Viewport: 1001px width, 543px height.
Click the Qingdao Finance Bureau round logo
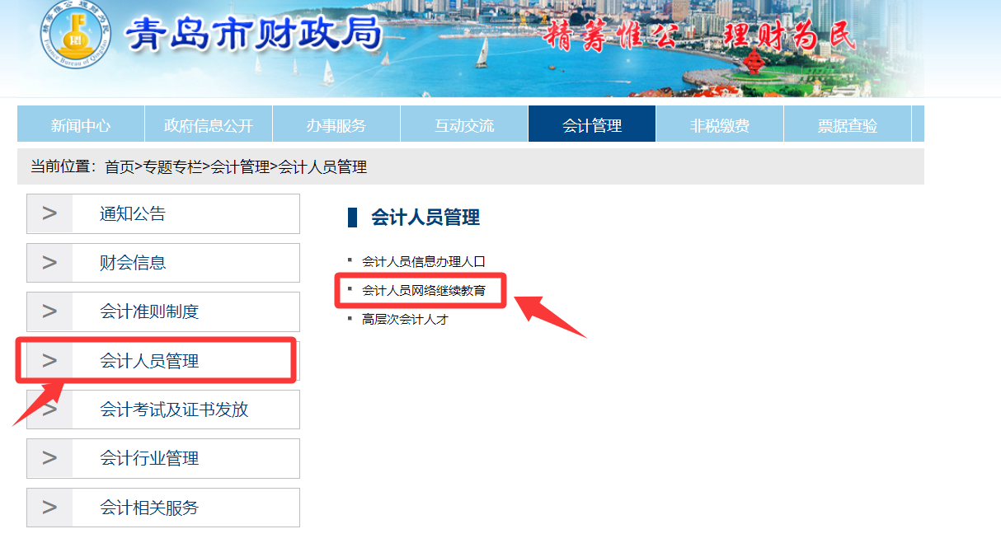point(73,35)
